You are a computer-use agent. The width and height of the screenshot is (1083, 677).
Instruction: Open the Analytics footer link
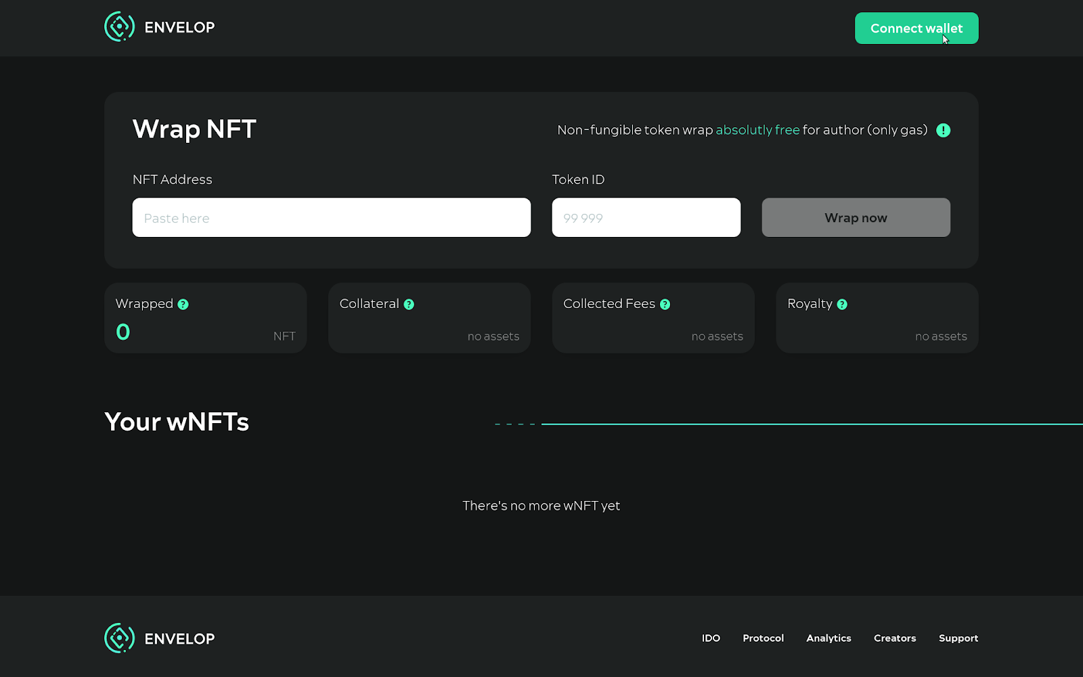[829, 638]
